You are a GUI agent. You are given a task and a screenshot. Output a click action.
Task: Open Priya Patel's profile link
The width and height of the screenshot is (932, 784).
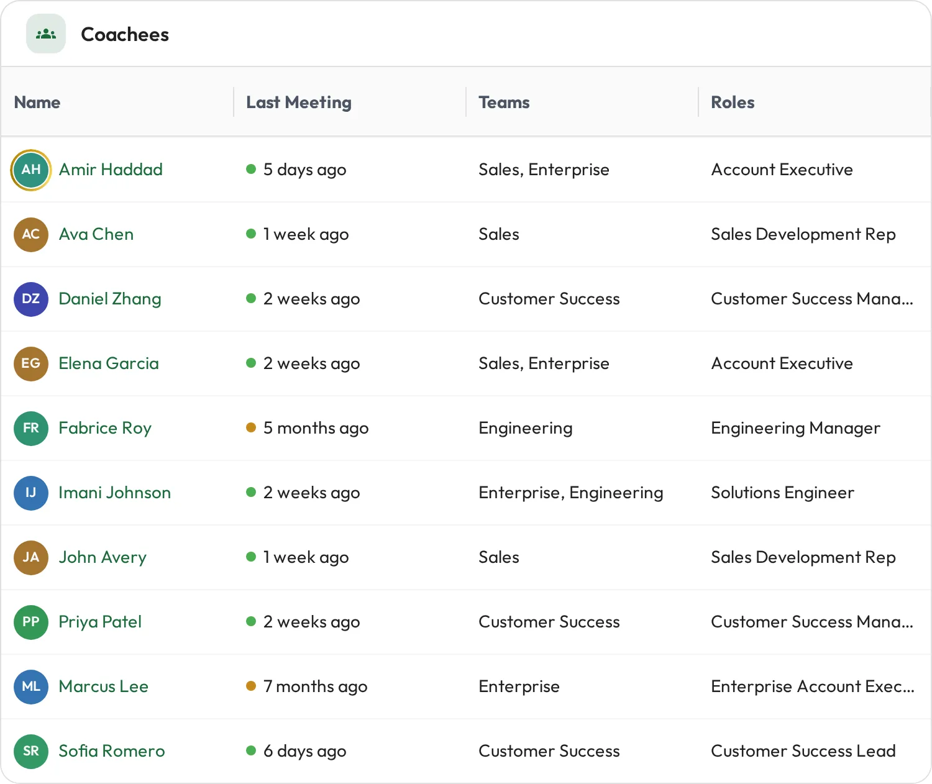click(x=100, y=622)
